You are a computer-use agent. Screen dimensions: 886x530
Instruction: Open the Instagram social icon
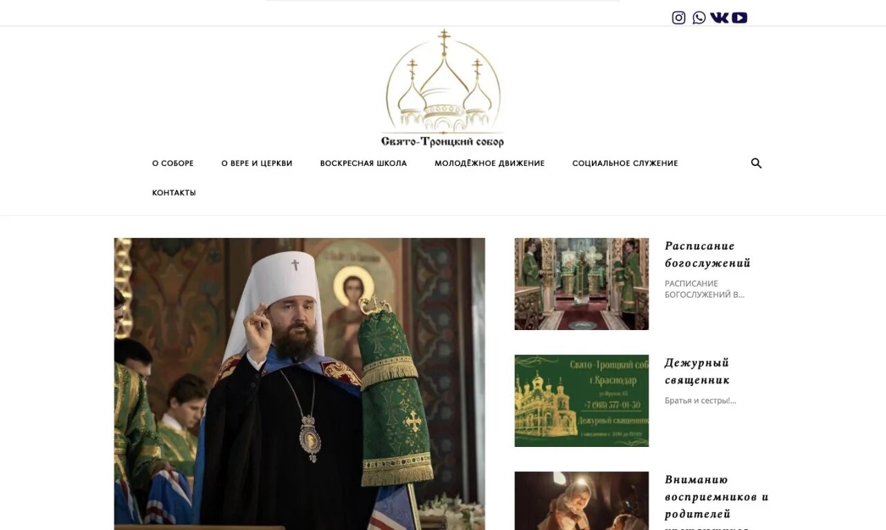tap(678, 18)
